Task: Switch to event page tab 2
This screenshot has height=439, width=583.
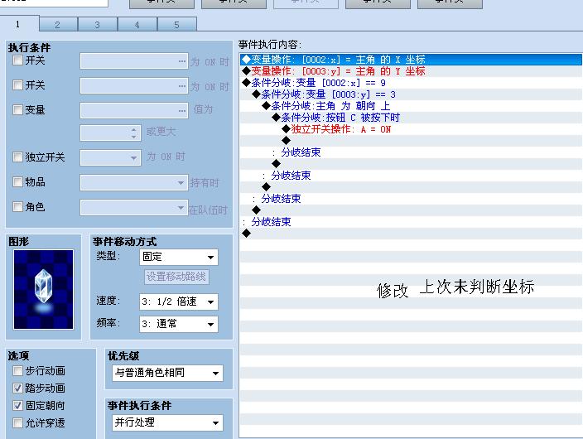Action: tap(58, 25)
